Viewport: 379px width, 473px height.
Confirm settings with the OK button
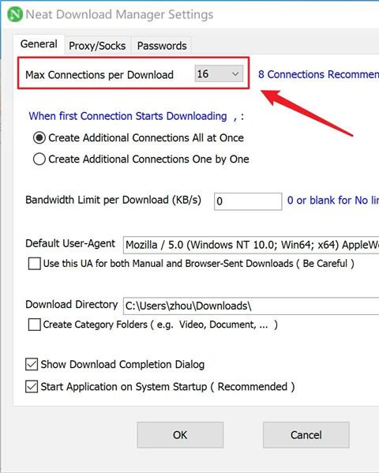point(180,434)
